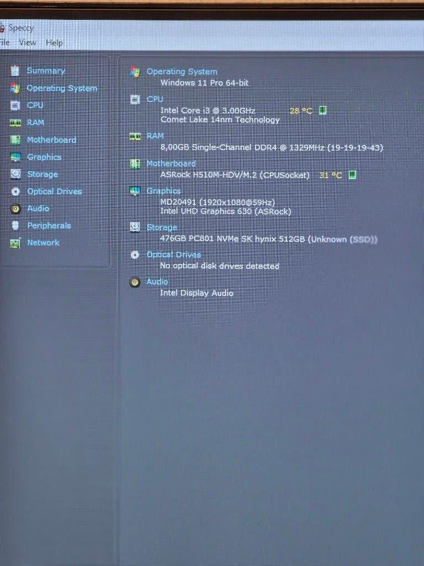Click the Peripherals mouse icon in the sidebar
Viewport: 424px width, 566px height.
pyautogui.click(x=15, y=226)
